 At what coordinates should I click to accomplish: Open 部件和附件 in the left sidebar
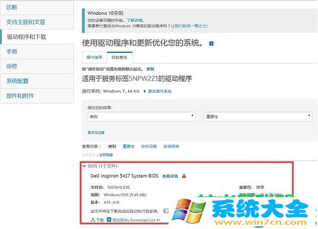[x=37, y=96]
